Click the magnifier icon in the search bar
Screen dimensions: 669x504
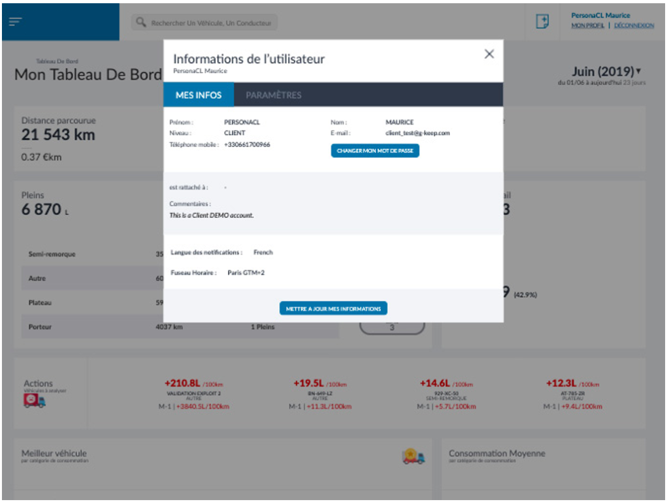tap(140, 23)
